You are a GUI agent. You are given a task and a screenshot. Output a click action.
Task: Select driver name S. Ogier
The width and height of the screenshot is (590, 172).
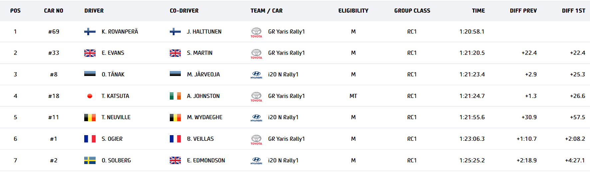tap(112, 139)
